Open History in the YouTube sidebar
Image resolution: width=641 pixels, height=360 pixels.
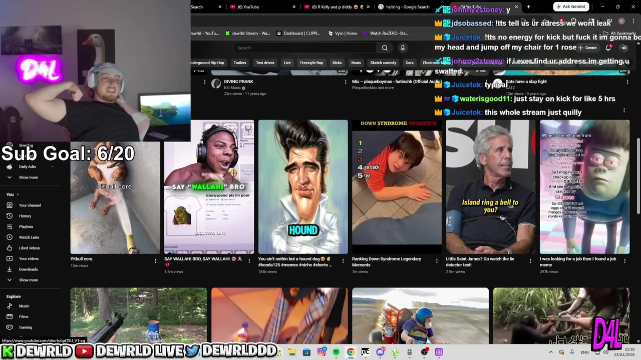(25, 216)
